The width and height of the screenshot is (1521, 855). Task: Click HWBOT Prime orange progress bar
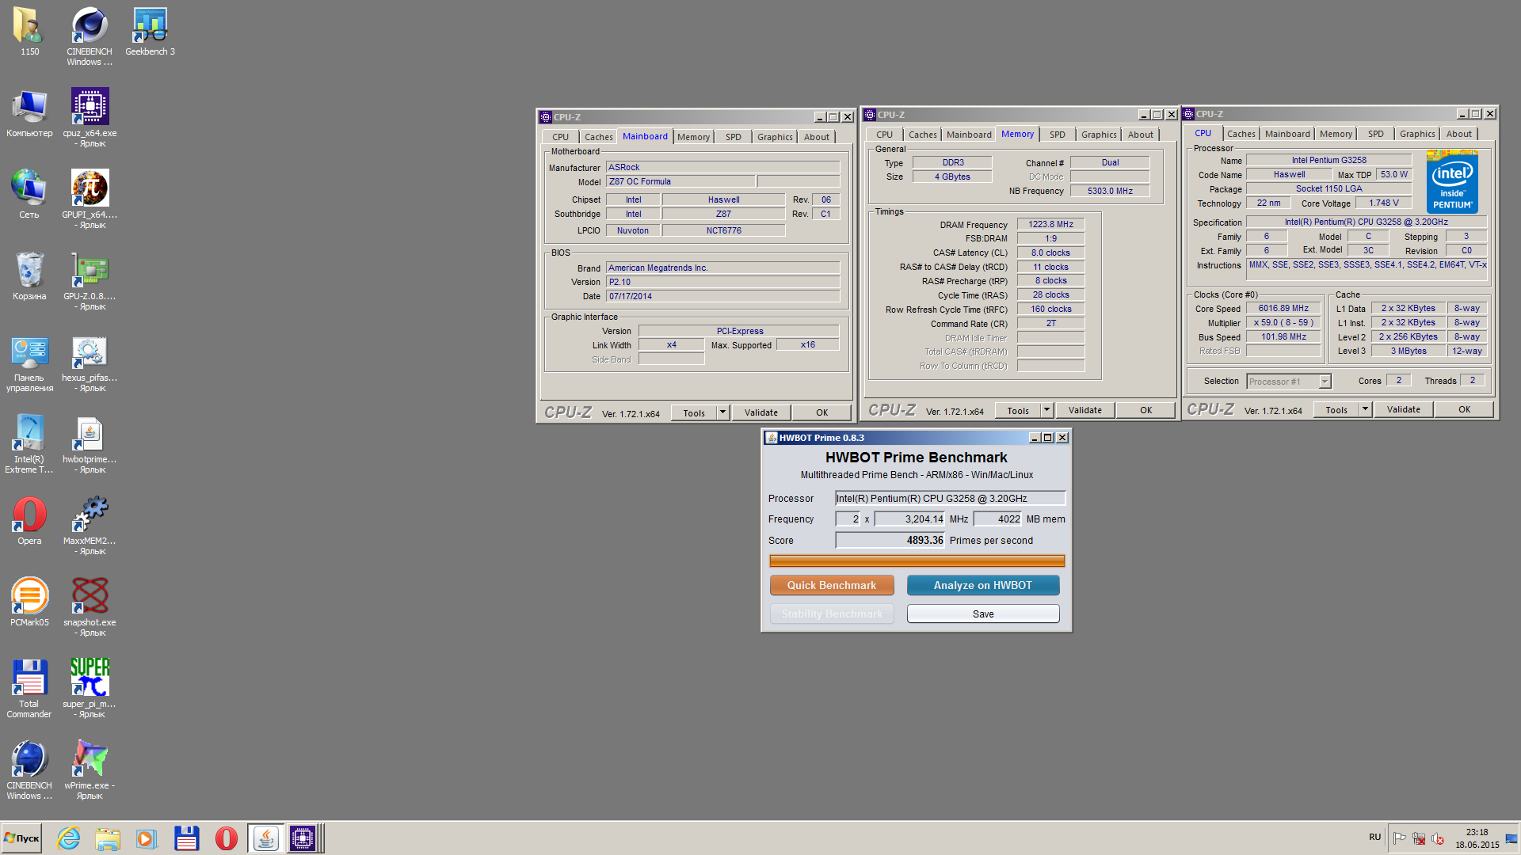click(x=917, y=561)
